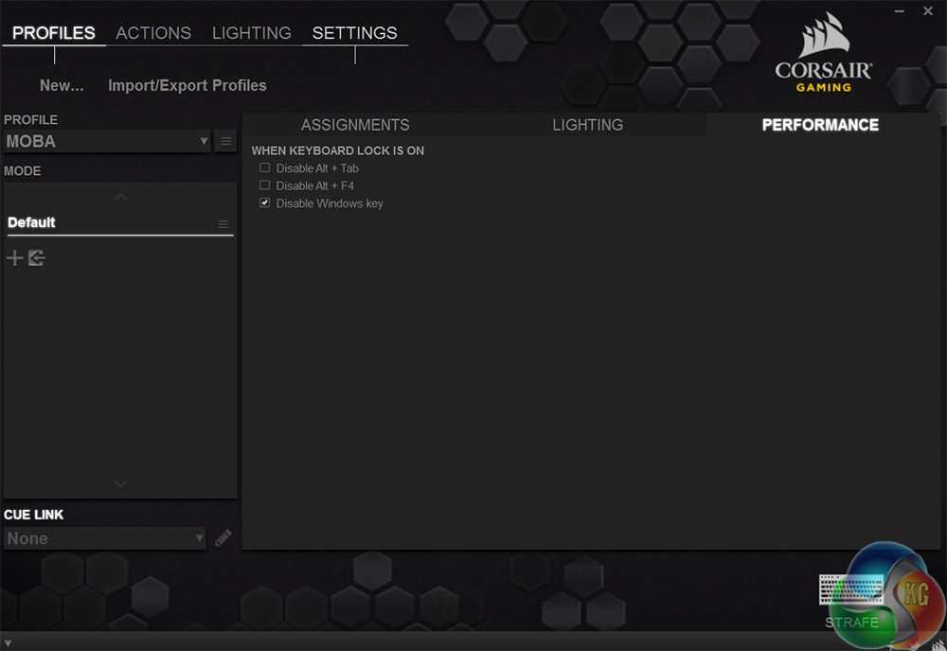
Task: Click the WHEN KEYBOARD LOCK IS ON heading
Action: [338, 150]
